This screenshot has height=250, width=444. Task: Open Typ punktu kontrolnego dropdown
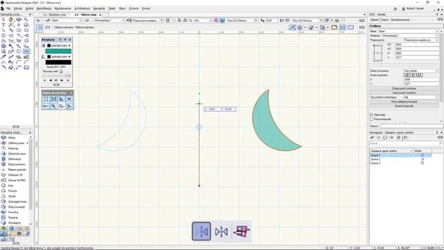(421, 97)
